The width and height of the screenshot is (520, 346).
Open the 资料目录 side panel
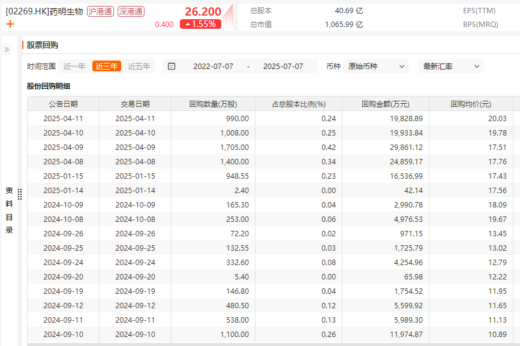coord(9,210)
